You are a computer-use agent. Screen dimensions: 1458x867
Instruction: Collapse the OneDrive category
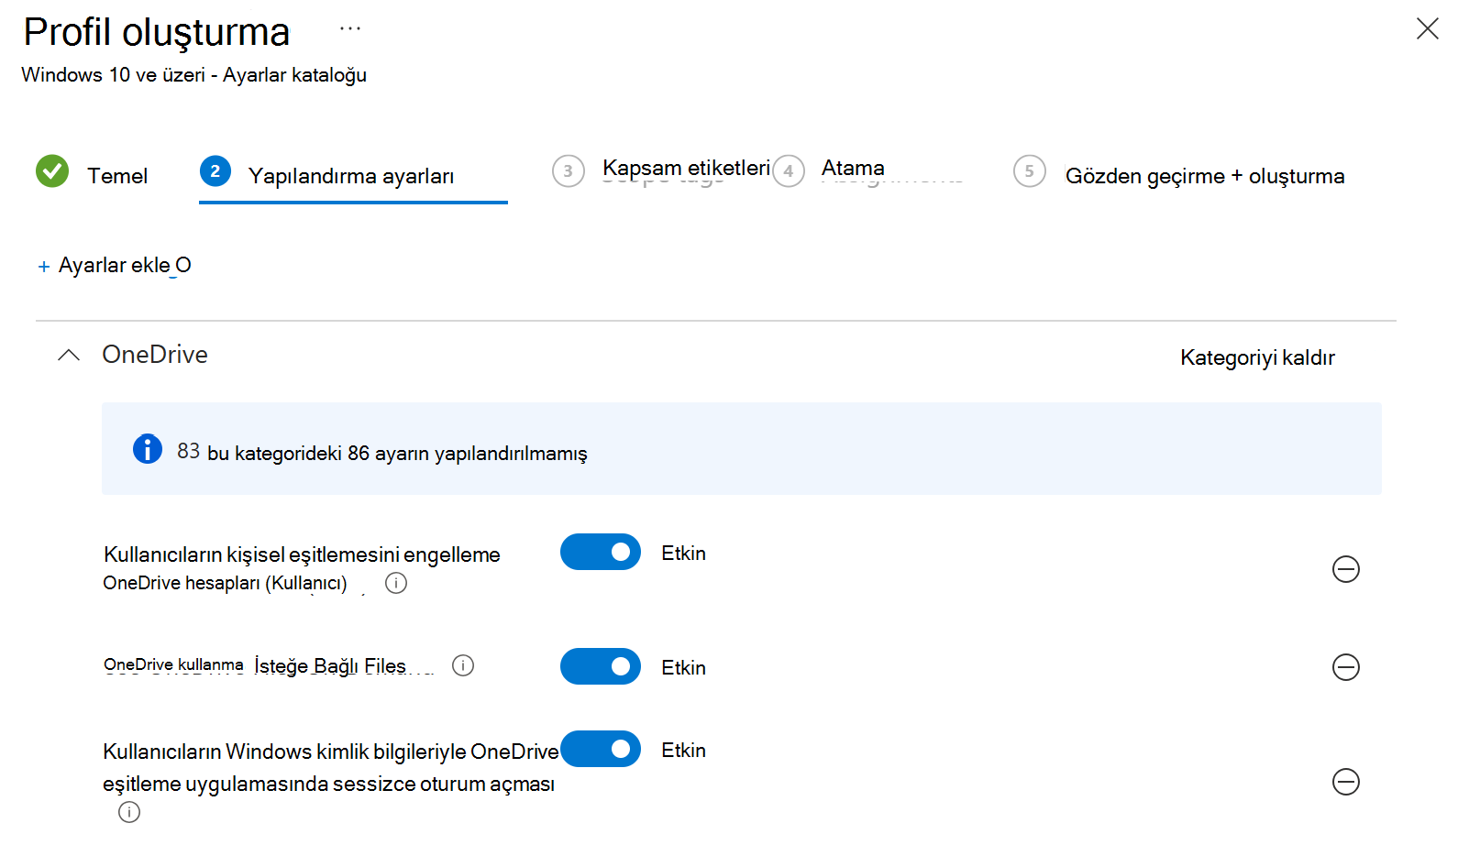coord(69,356)
